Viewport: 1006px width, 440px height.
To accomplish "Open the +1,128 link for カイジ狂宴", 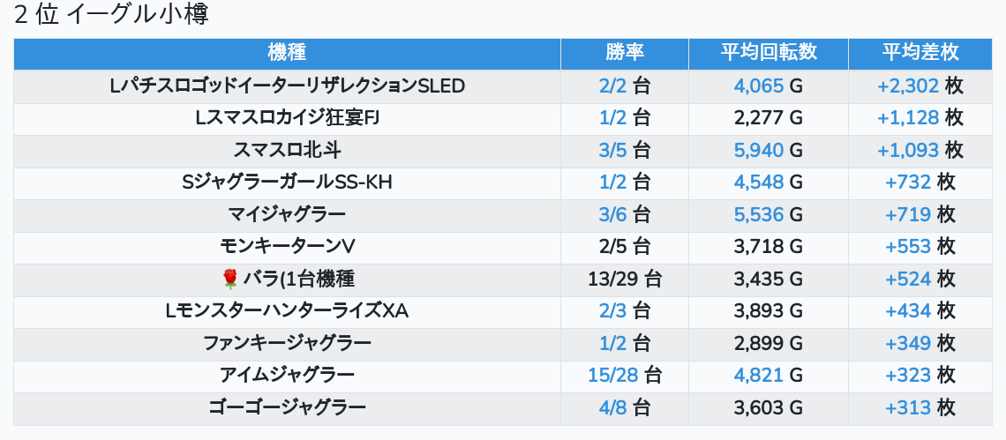I will 908,118.
